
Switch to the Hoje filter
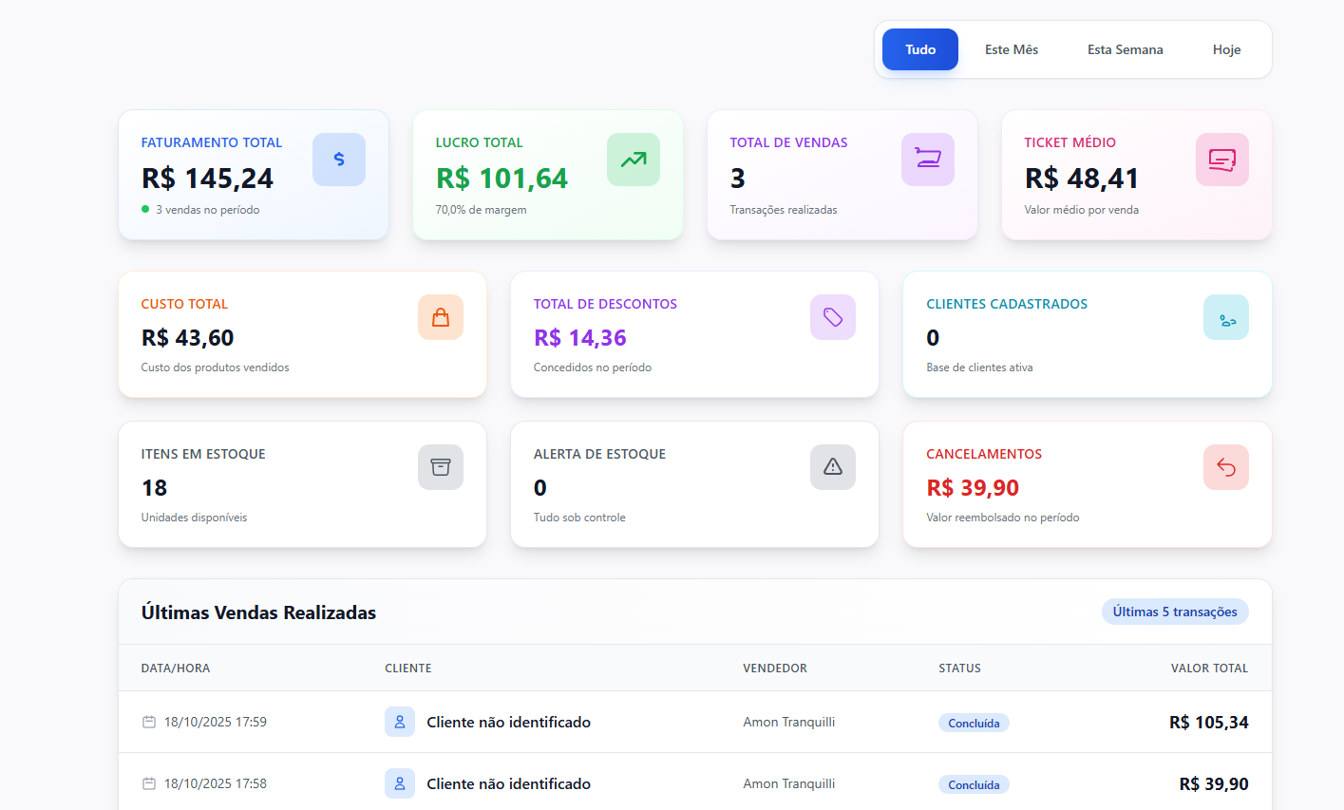coord(1226,49)
